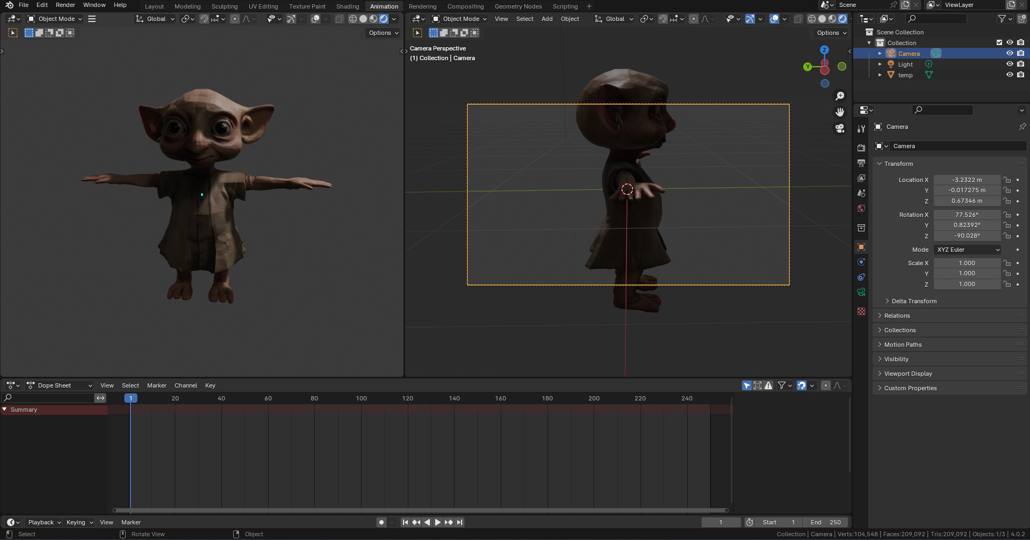
Task: Open the Playback popover
Action: pos(44,522)
